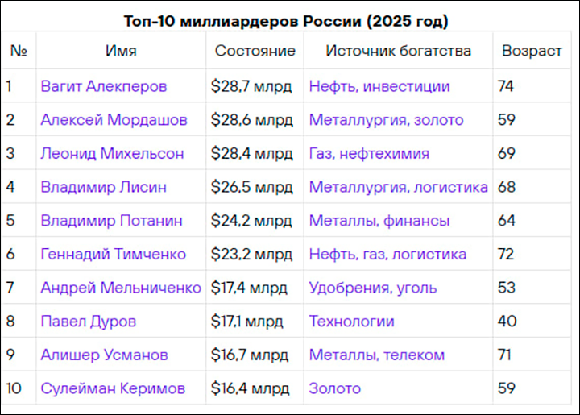Click the Возраст column header
Screen dimensions: 580x415
[532, 51]
